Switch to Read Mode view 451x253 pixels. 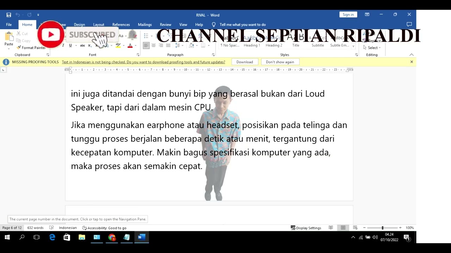(331, 228)
